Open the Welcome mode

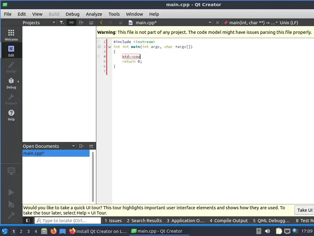(11, 35)
